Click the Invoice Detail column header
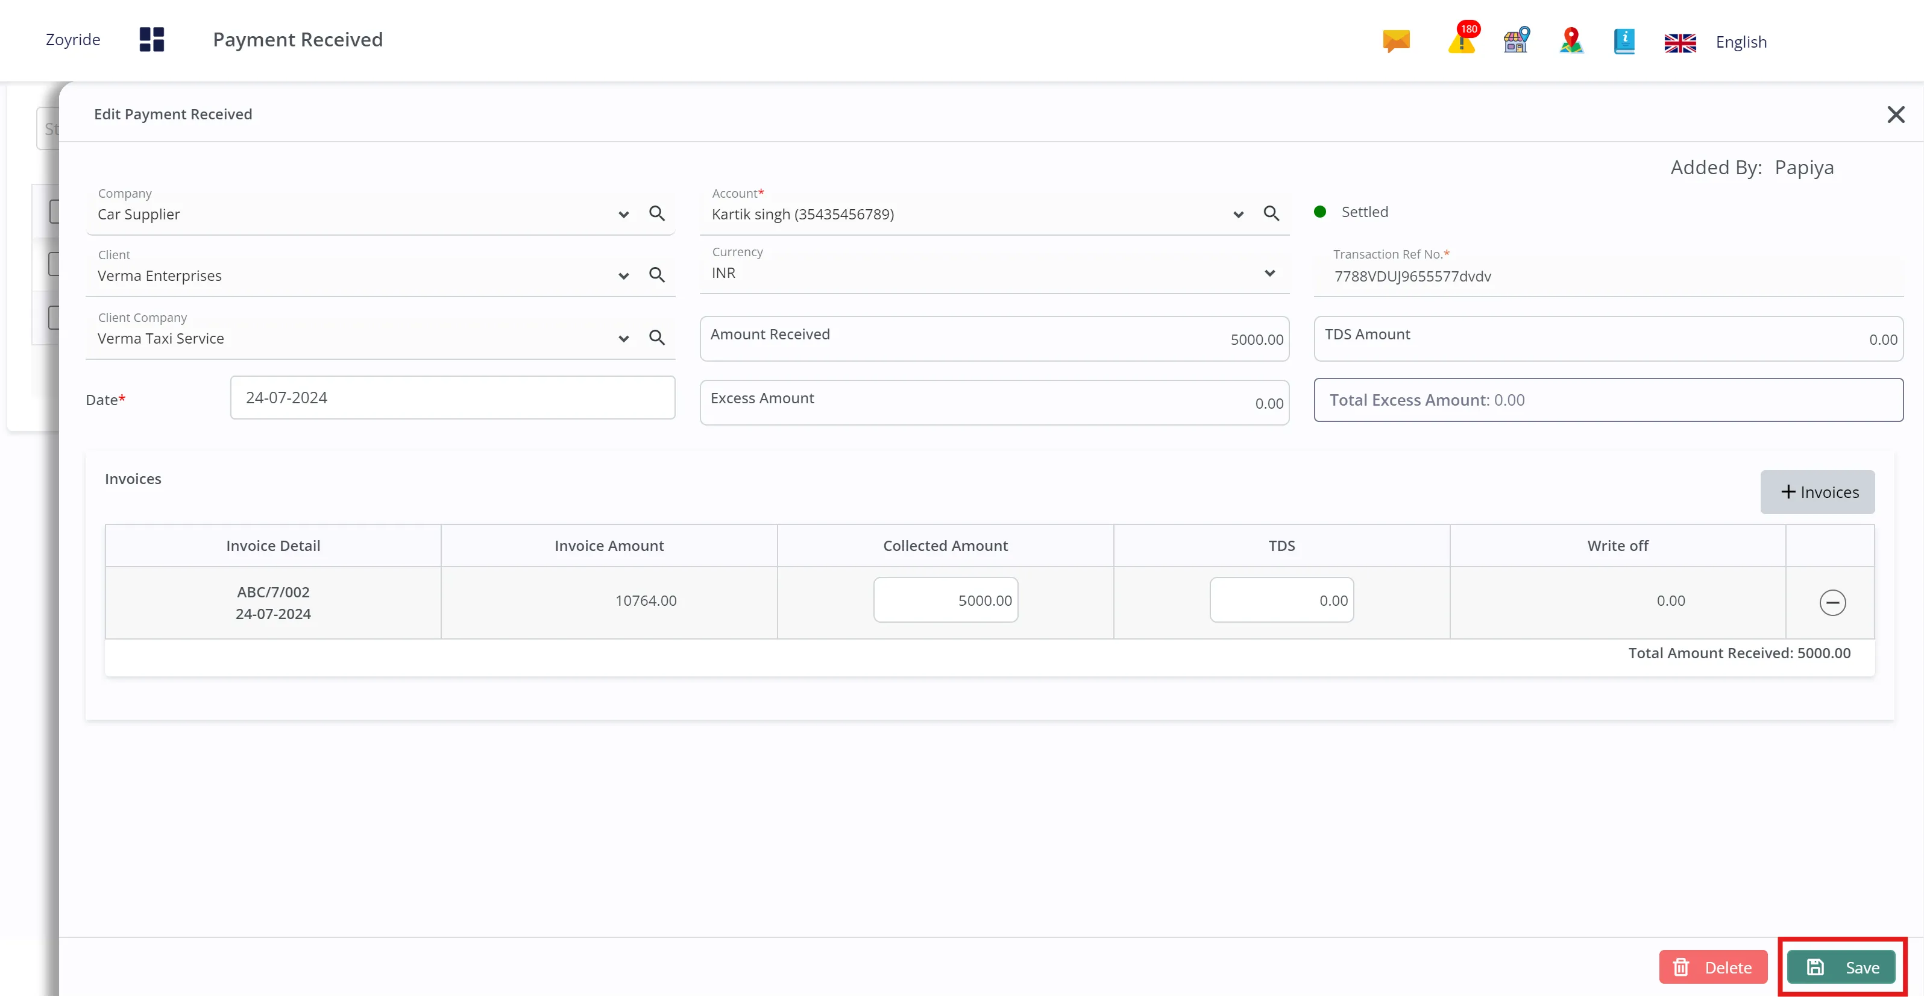1924x997 pixels. click(x=274, y=546)
